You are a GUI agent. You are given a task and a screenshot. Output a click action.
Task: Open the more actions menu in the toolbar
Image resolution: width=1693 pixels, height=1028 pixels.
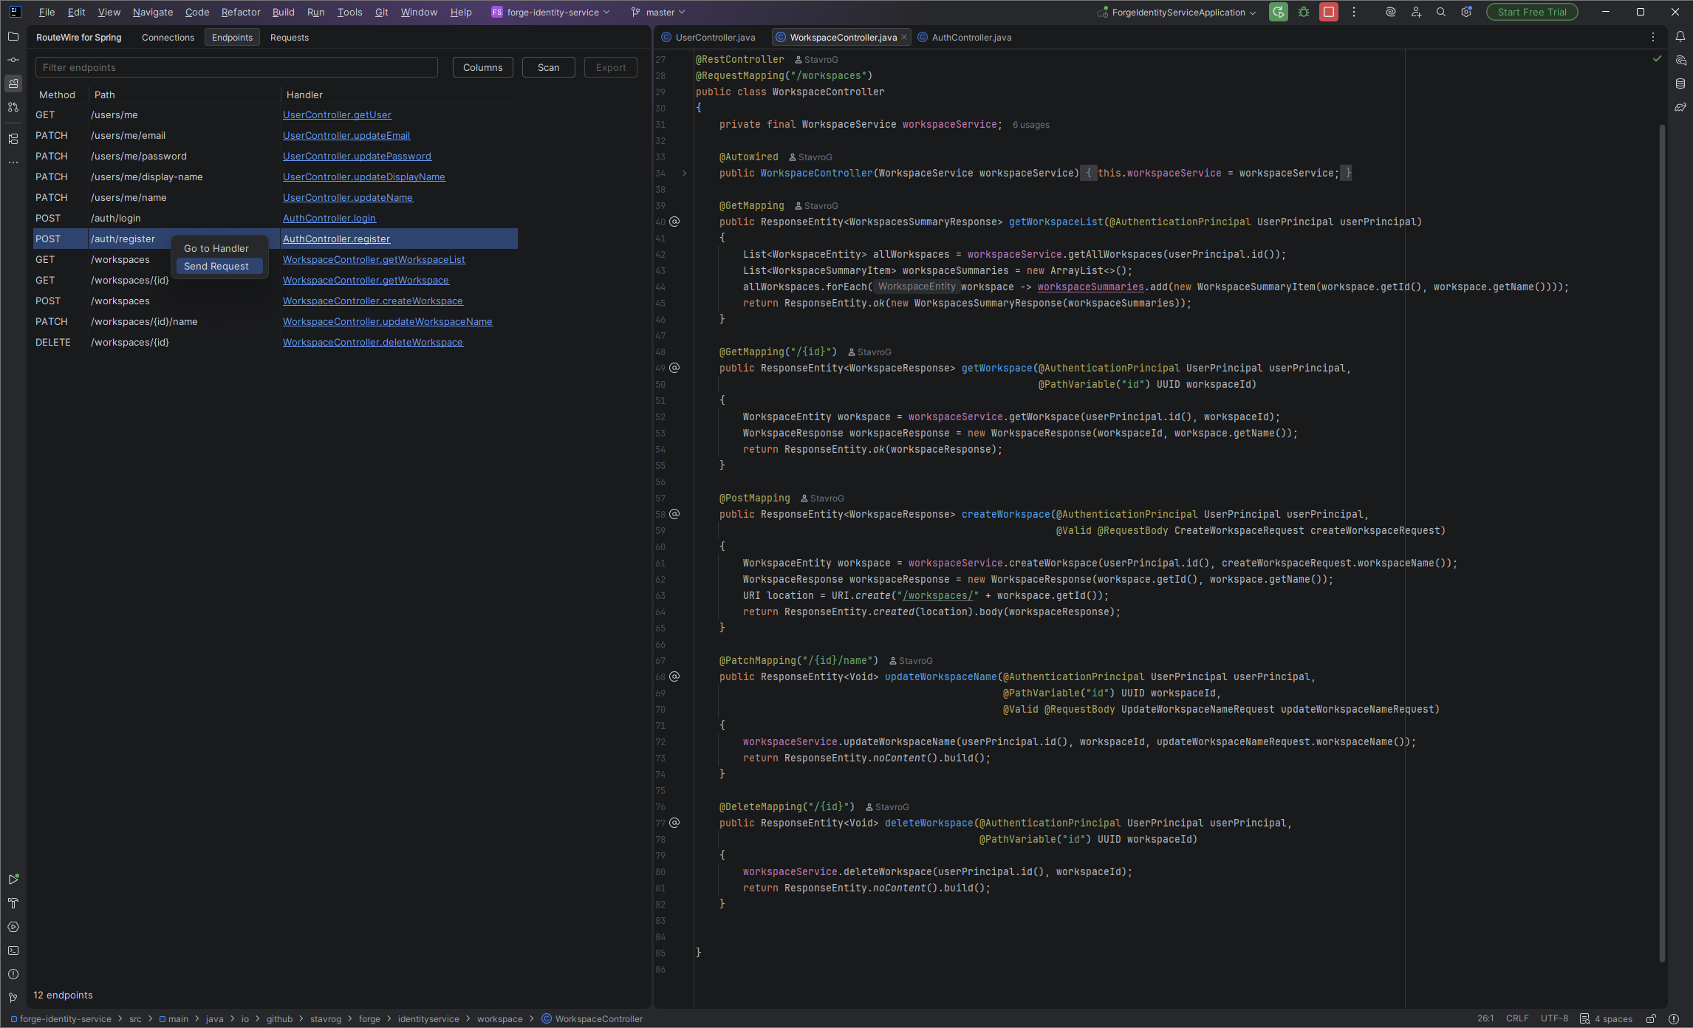coord(1354,12)
